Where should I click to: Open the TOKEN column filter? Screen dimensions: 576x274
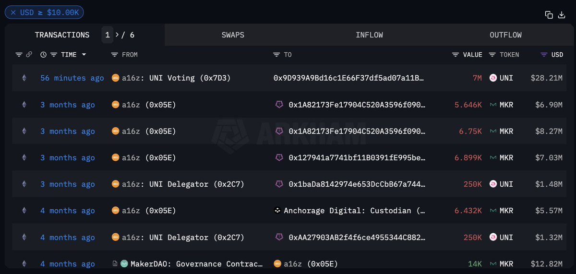point(492,55)
